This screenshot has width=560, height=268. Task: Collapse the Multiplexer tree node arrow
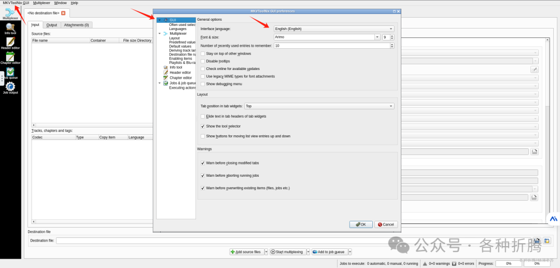pos(159,34)
